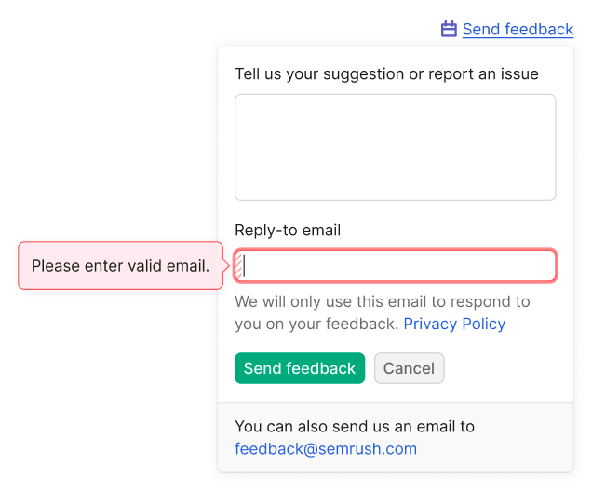The image size is (592, 491).
Task: Select the 'Tell us your suggestion' label
Action: pyautogui.click(x=386, y=73)
